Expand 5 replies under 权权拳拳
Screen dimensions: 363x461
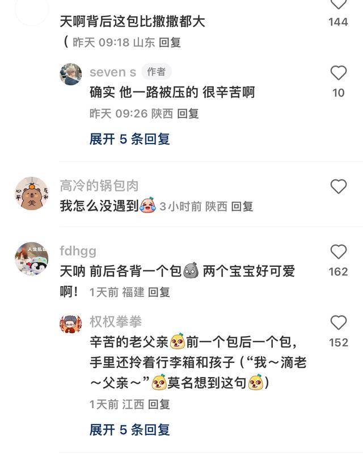click(129, 430)
